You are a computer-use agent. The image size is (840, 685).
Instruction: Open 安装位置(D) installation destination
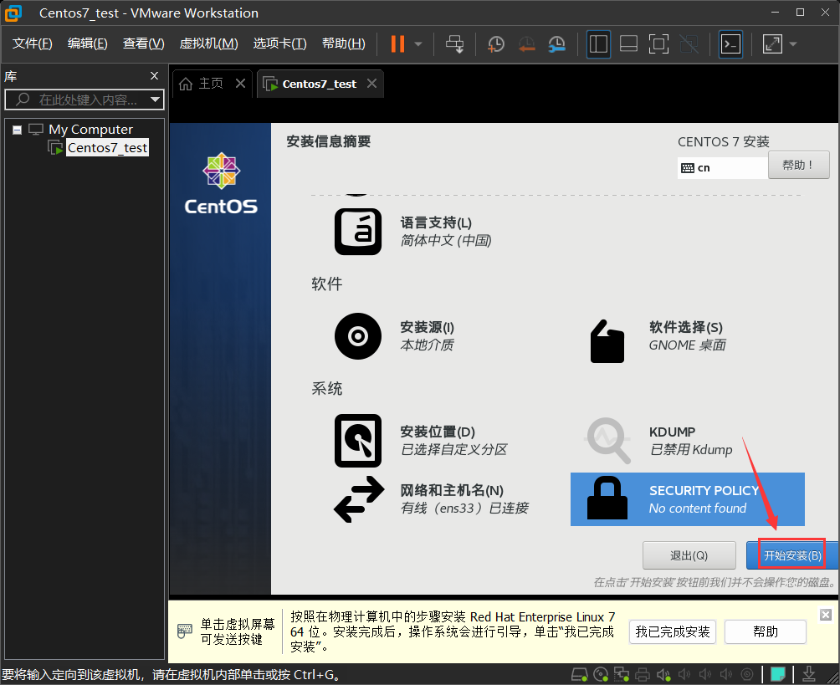point(421,440)
